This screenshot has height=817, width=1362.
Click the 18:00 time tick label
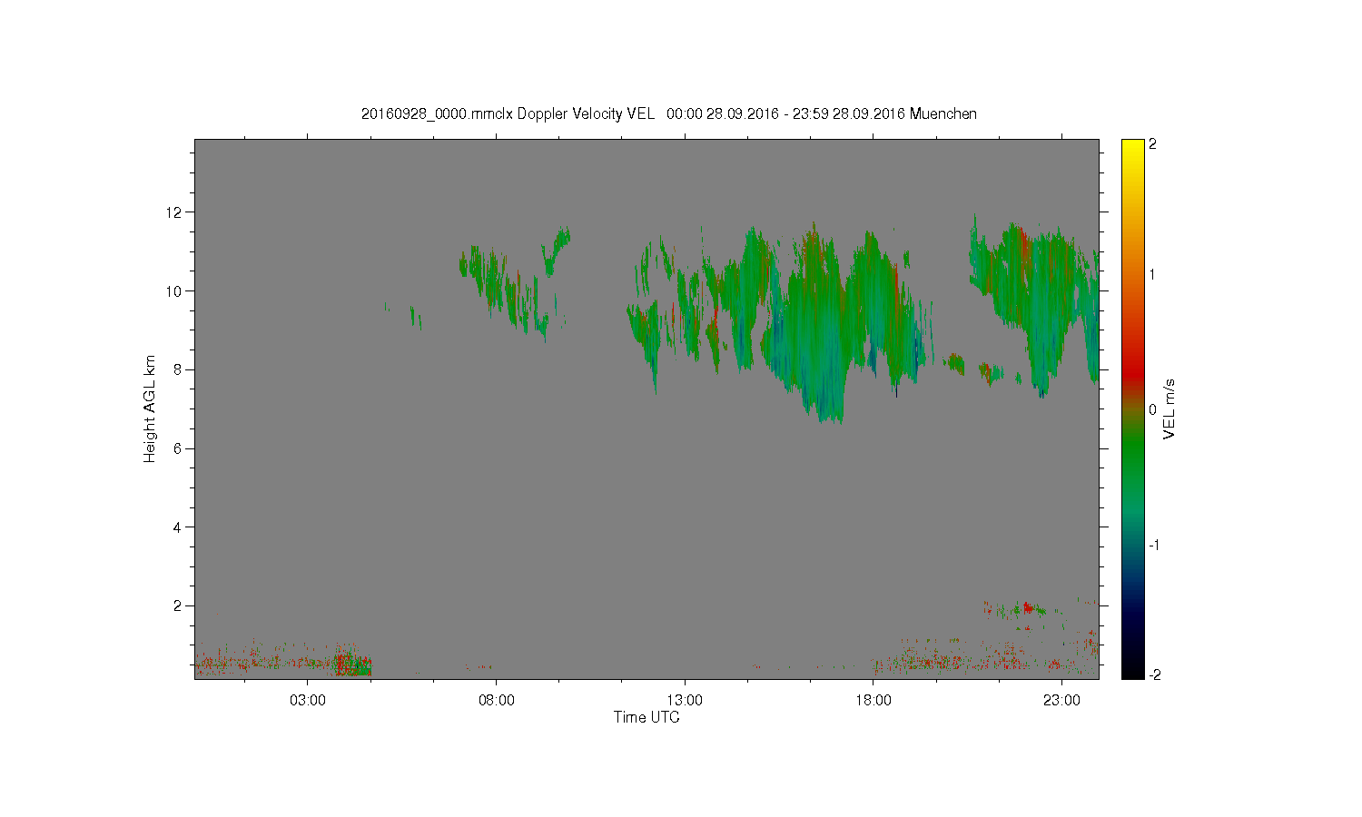tap(873, 701)
